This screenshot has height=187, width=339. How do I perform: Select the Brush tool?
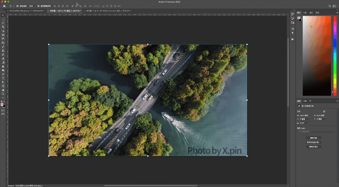click(x=3, y=47)
